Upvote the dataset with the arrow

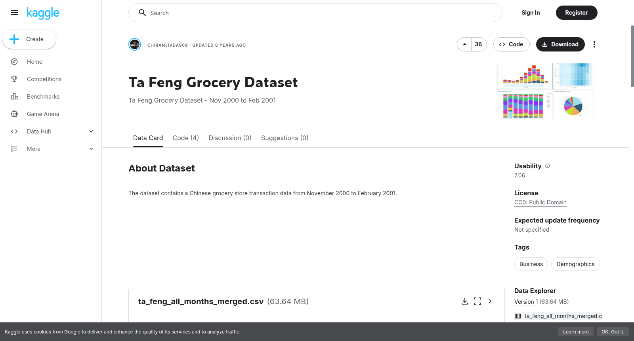pos(464,44)
